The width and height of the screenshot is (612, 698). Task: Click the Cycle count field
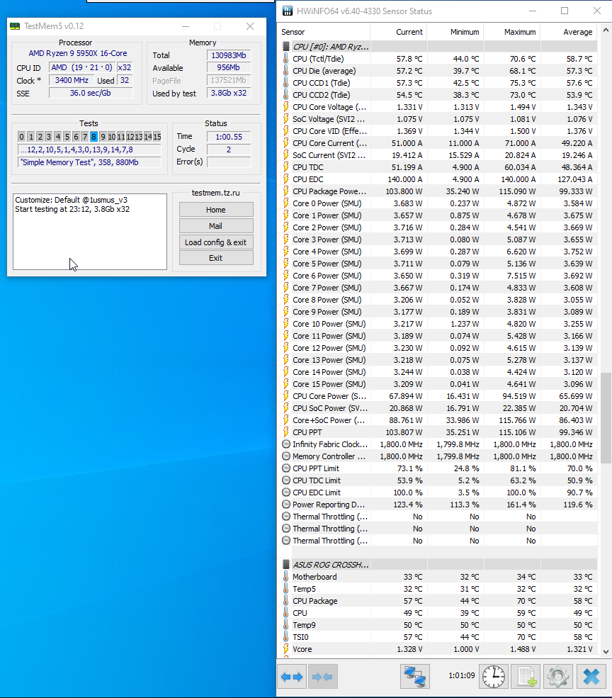point(229,150)
